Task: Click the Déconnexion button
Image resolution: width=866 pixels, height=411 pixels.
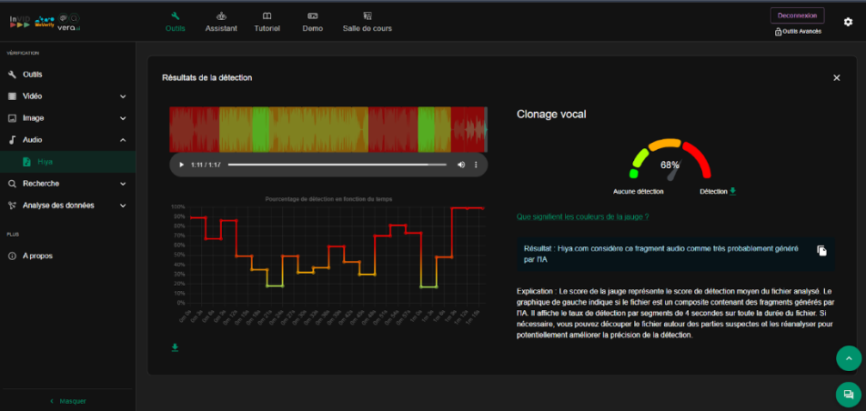Action: pos(797,15)
